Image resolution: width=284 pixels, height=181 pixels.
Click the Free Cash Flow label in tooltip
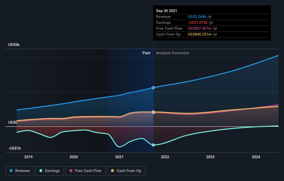(x=169, y=28)
